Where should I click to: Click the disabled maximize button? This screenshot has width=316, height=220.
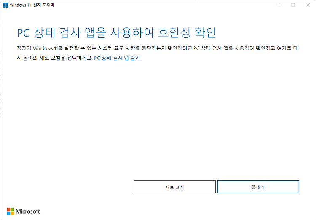[x=293, y=5]
